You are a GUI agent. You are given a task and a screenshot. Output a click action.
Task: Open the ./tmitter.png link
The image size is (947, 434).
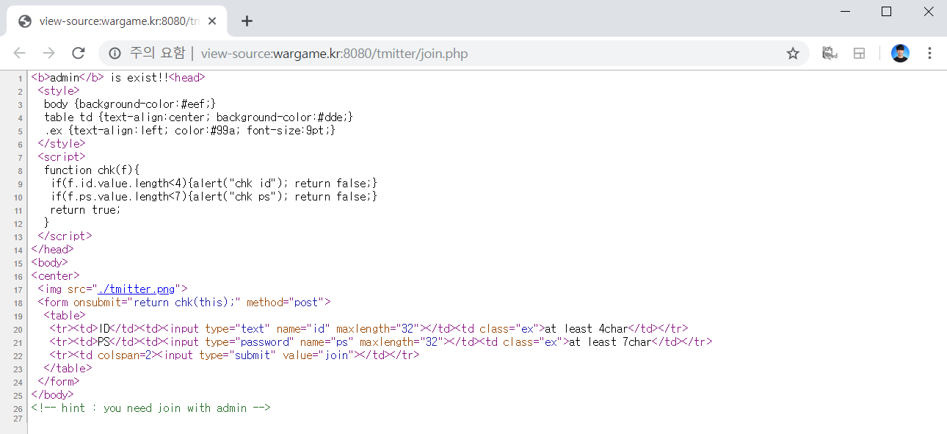[137, 289]
